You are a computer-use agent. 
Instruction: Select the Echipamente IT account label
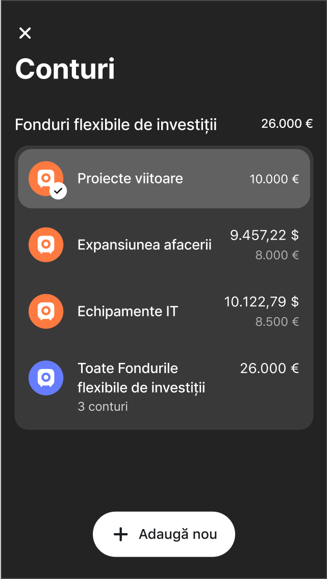pos(128,311)
